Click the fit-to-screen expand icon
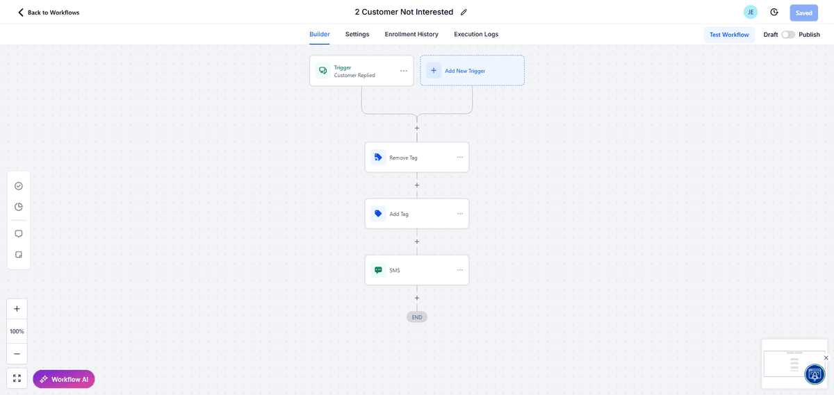The image size is (834, 395). tap(17, 378)
